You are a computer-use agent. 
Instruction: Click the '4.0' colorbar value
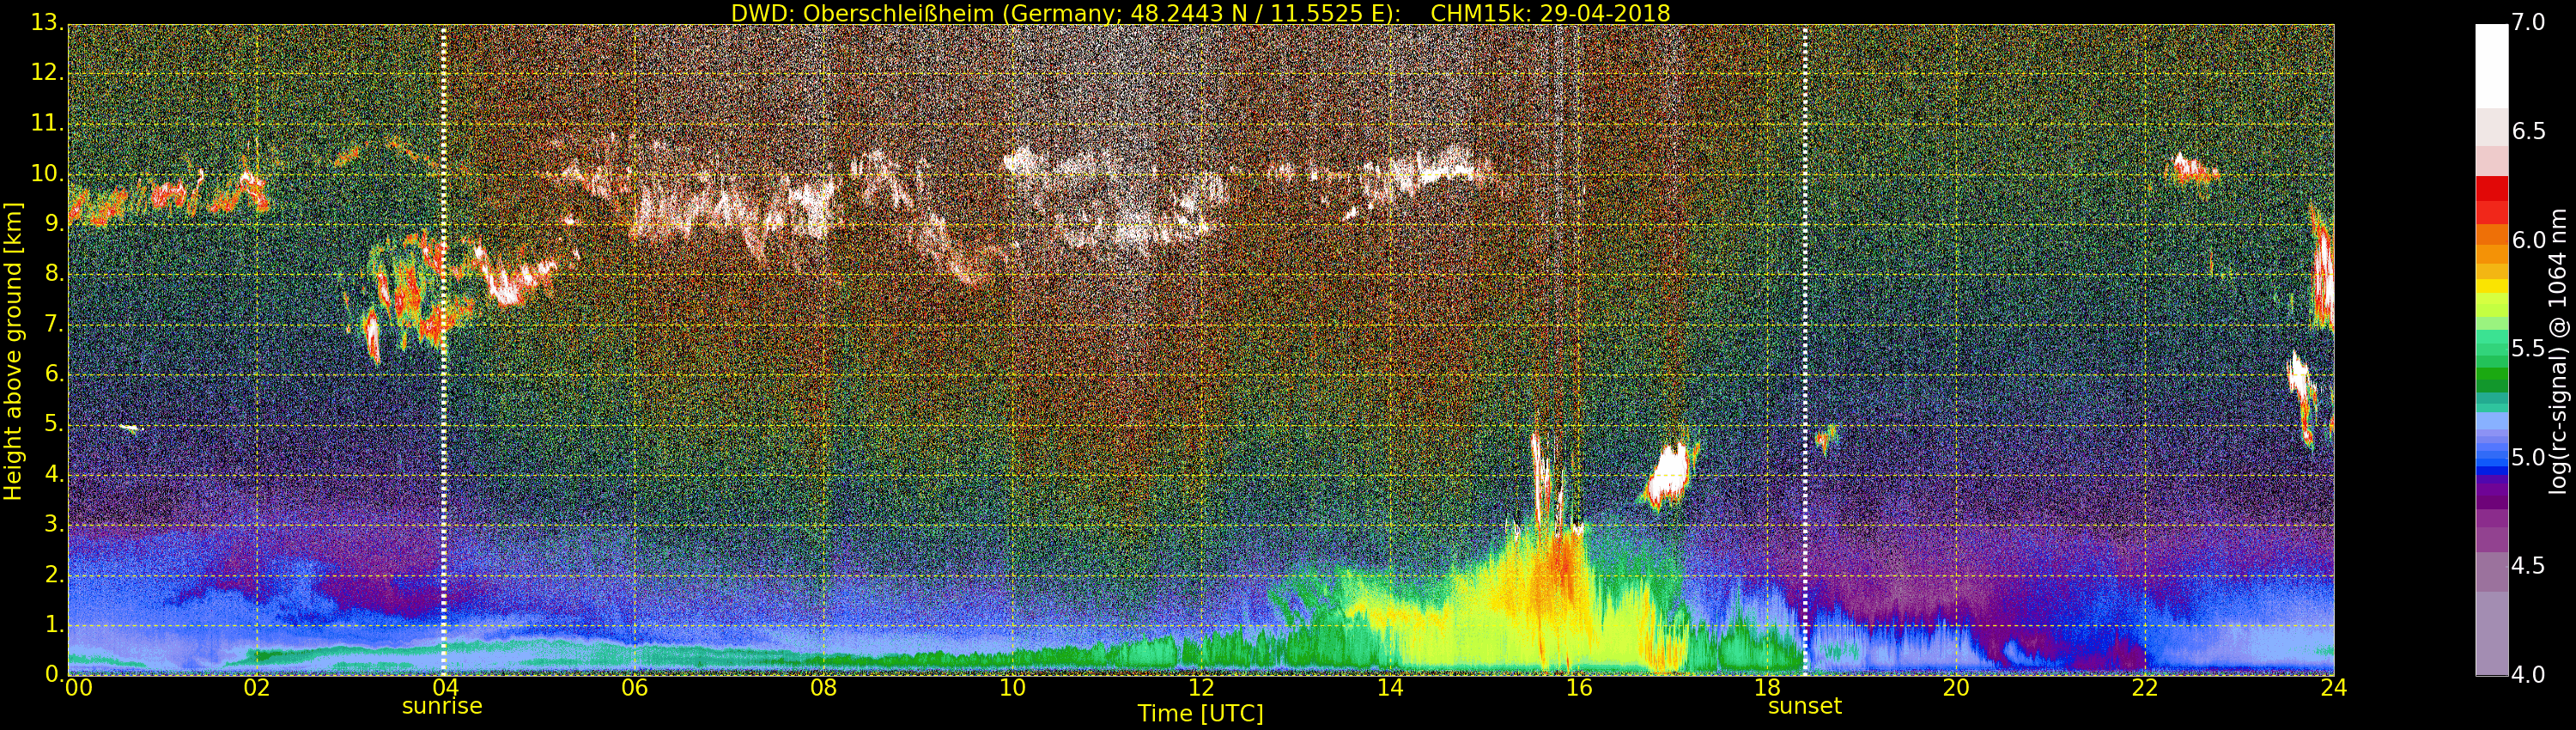click(2529, 675)
